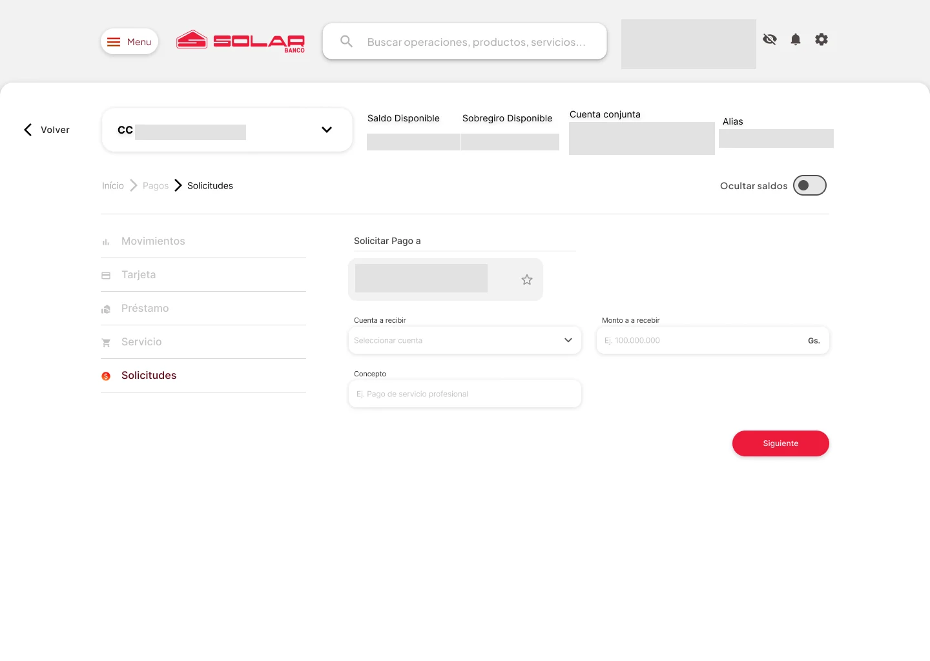Click the Préstamo loan icon
This screenshot has width=930, height=661.
[106, 309]
